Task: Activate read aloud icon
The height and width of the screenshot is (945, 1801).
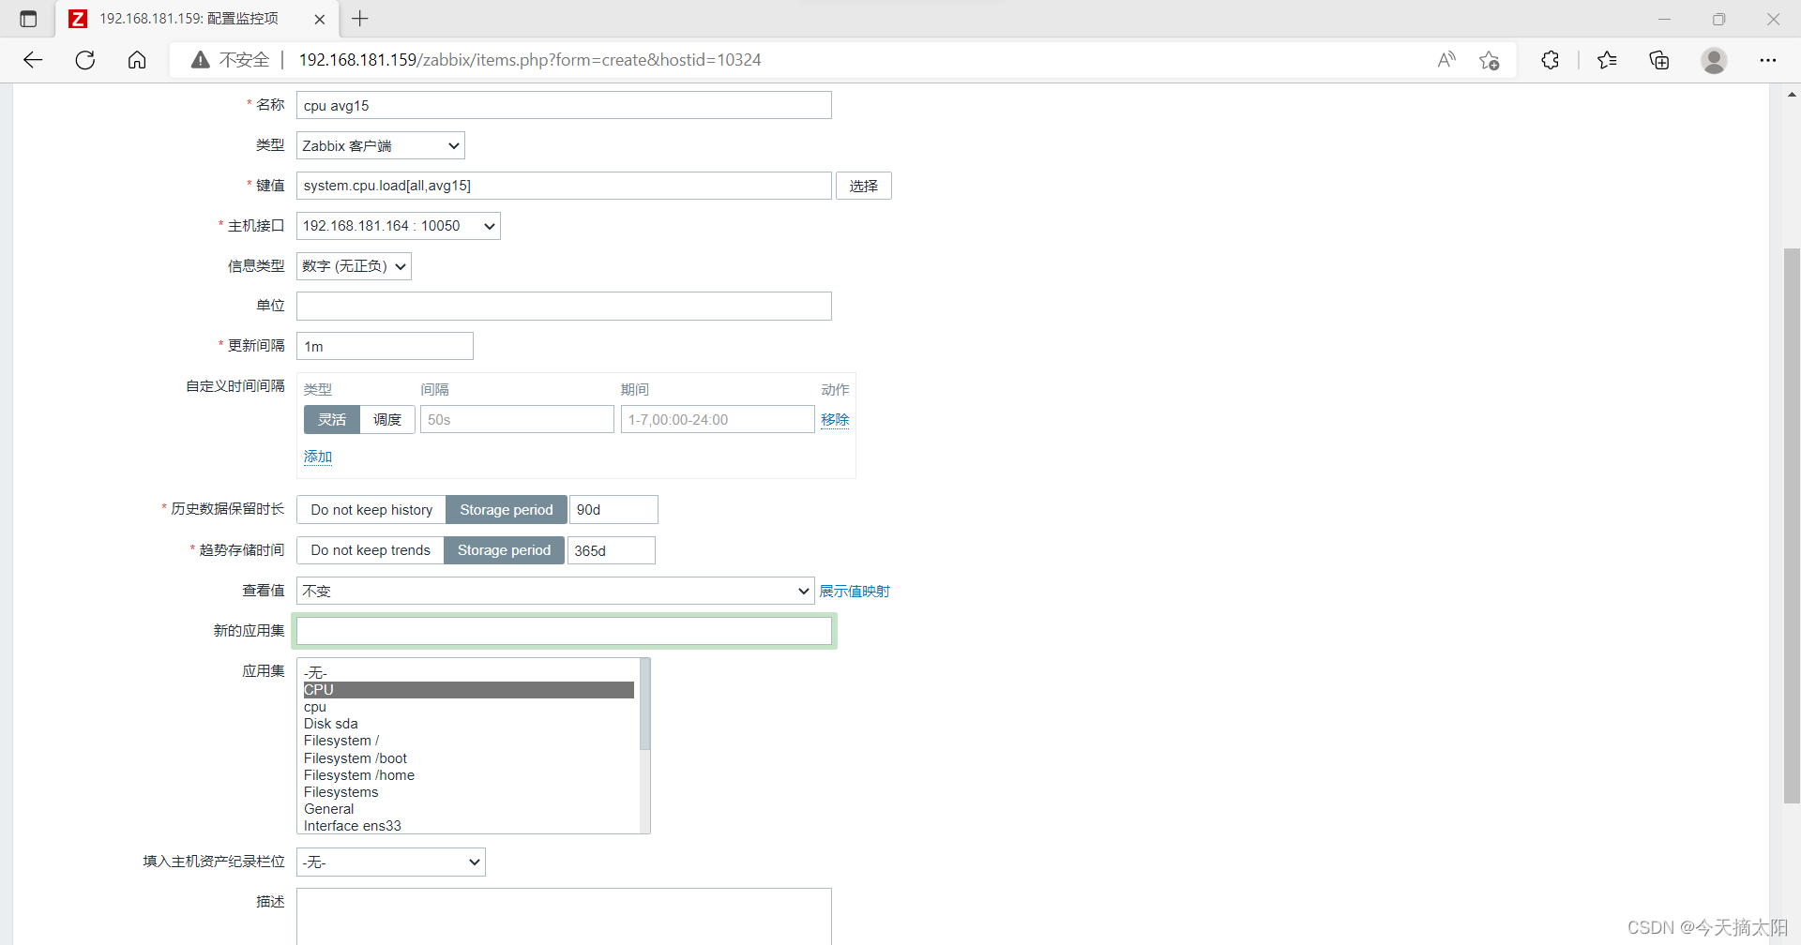Action: tap(1446, 60)
